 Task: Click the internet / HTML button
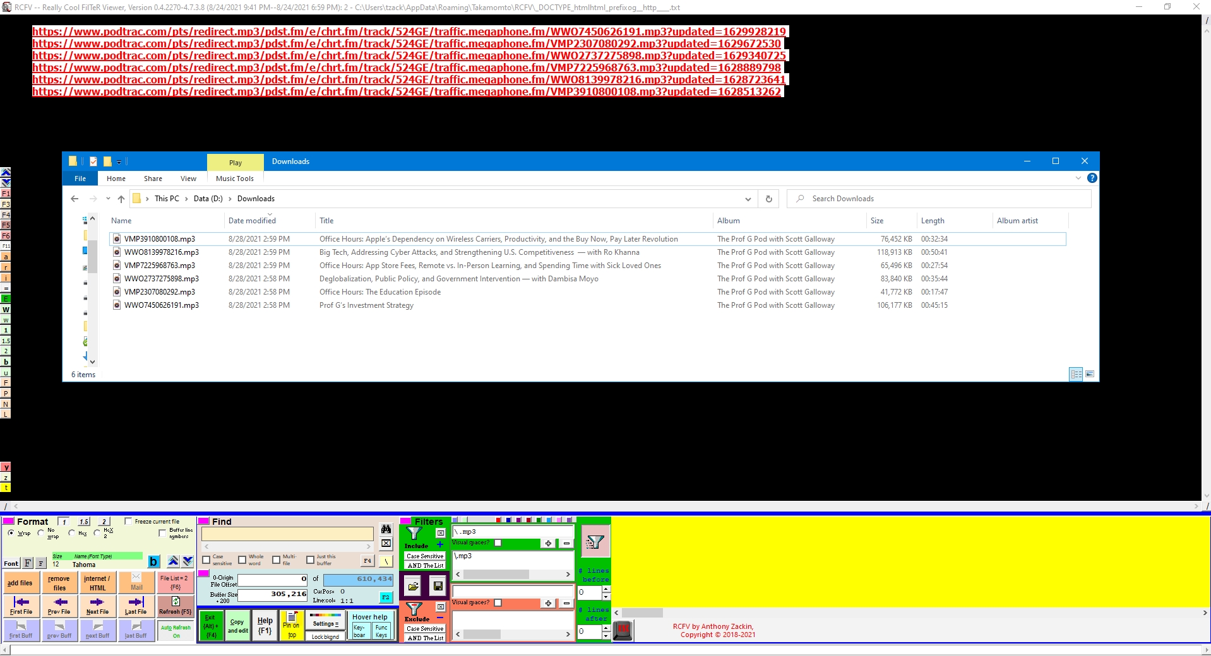tap(97, 583)
